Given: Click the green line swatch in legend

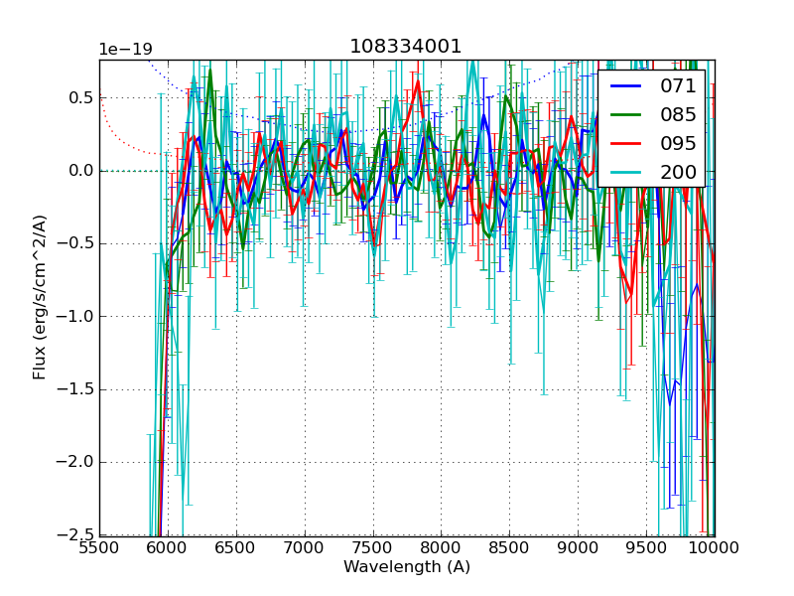Looking at the screenshot, I should pos(627,115).
